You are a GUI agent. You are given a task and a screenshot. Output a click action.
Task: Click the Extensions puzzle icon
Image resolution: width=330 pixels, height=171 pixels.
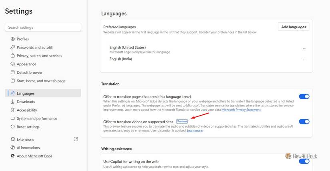click(x=13, y=139)
